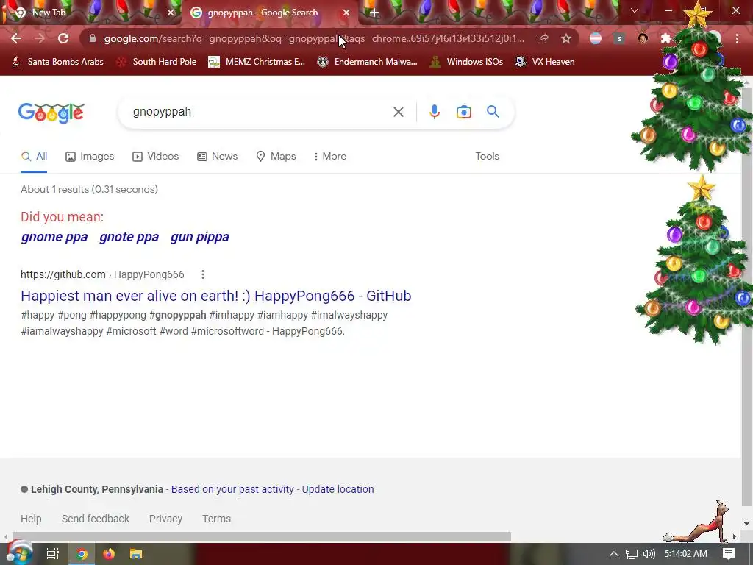Click the https://github.com result URL text
This screenshot has width=753, height=565.
pyautogui.click(x=63, y=274)
